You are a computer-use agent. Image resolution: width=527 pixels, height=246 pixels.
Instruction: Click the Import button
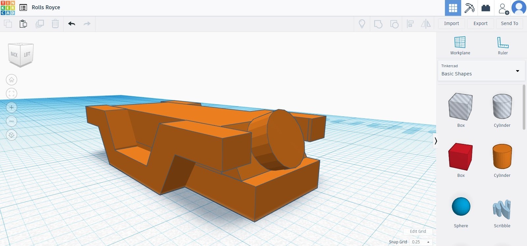point(452,24)
